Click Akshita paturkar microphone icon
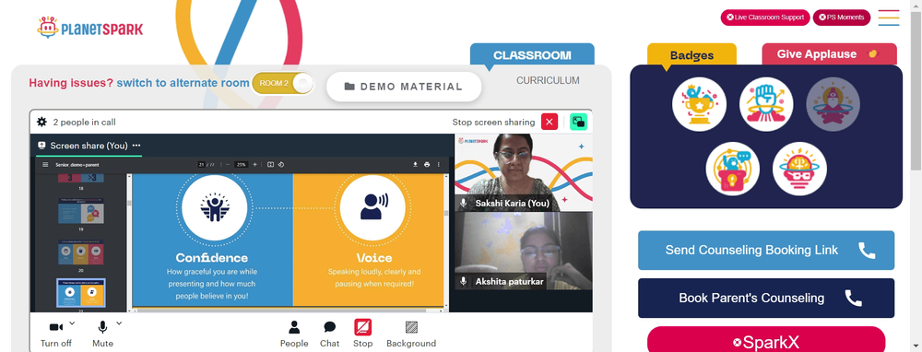This screenshot has width=922, height=352. coord(464,281)
